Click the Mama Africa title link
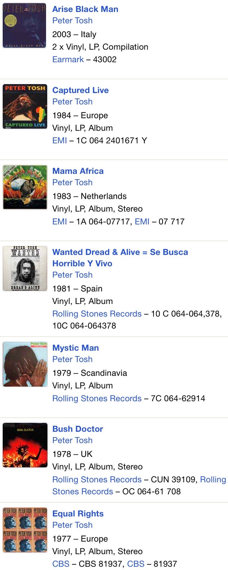228x570 pixels. click(x=78, y=171)
